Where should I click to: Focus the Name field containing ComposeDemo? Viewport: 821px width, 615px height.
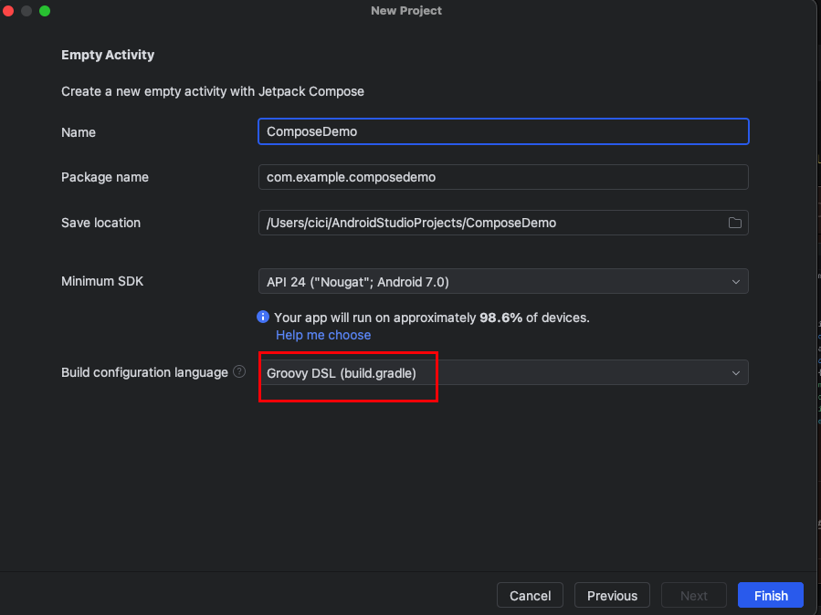coord(502,131)
